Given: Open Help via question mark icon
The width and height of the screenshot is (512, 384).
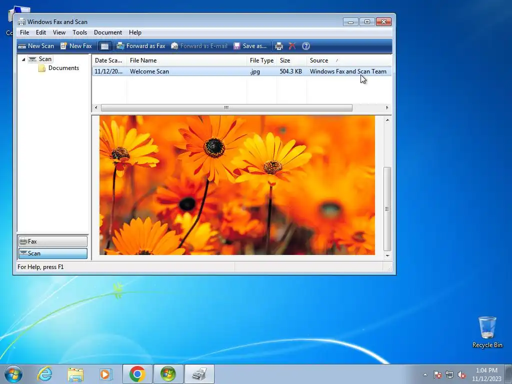Looking at the screenshot, I should click(306, 46).
